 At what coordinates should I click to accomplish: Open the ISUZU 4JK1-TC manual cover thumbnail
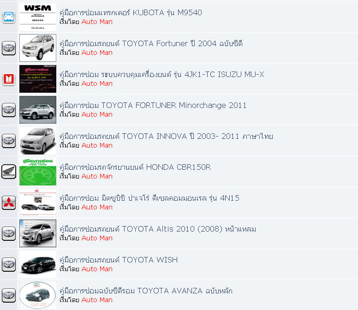pyautogui.click(x=38, y=79)
